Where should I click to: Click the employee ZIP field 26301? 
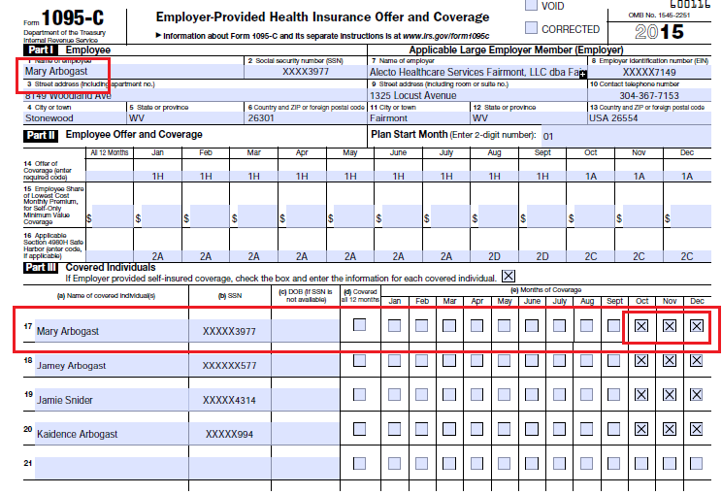306,117
